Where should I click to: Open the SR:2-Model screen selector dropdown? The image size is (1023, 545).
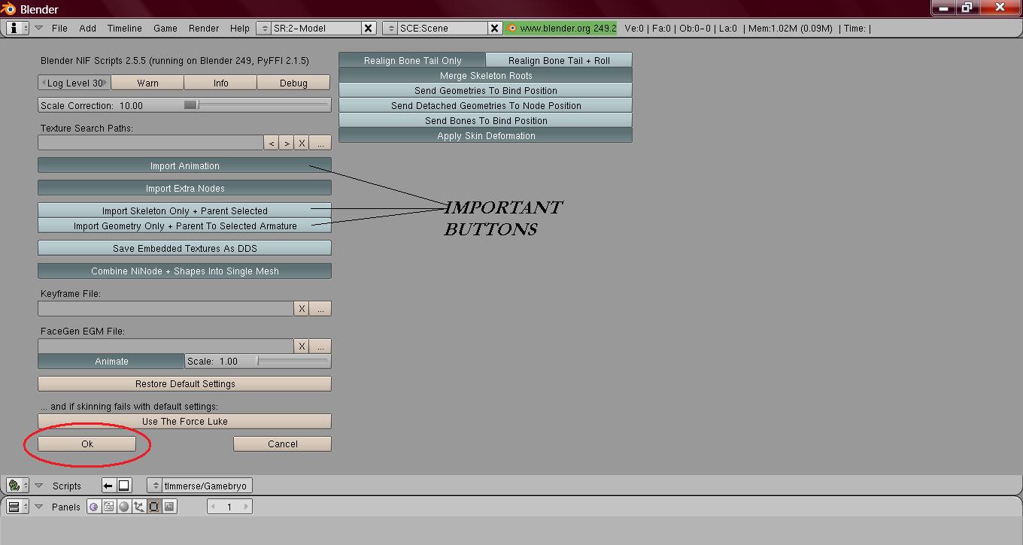click(263, 28)
